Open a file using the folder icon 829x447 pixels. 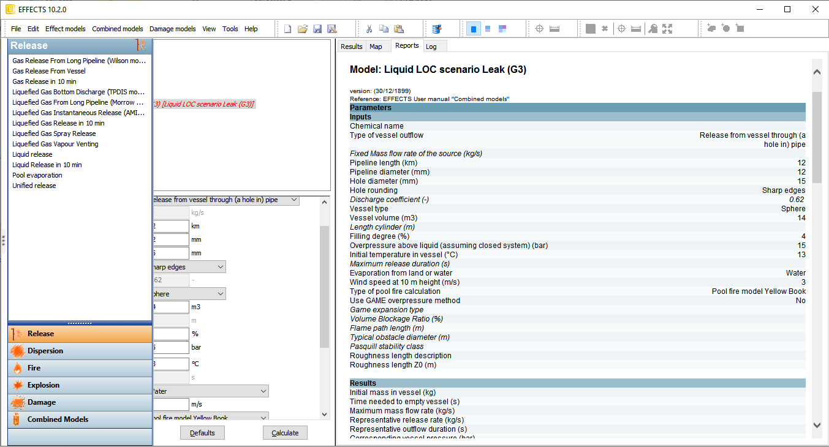tap(302, 29)
